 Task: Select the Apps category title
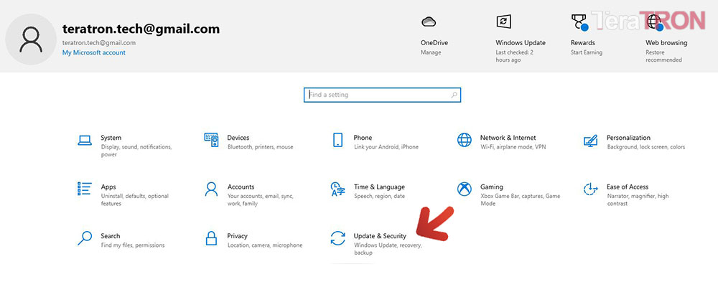click(108, 187)
